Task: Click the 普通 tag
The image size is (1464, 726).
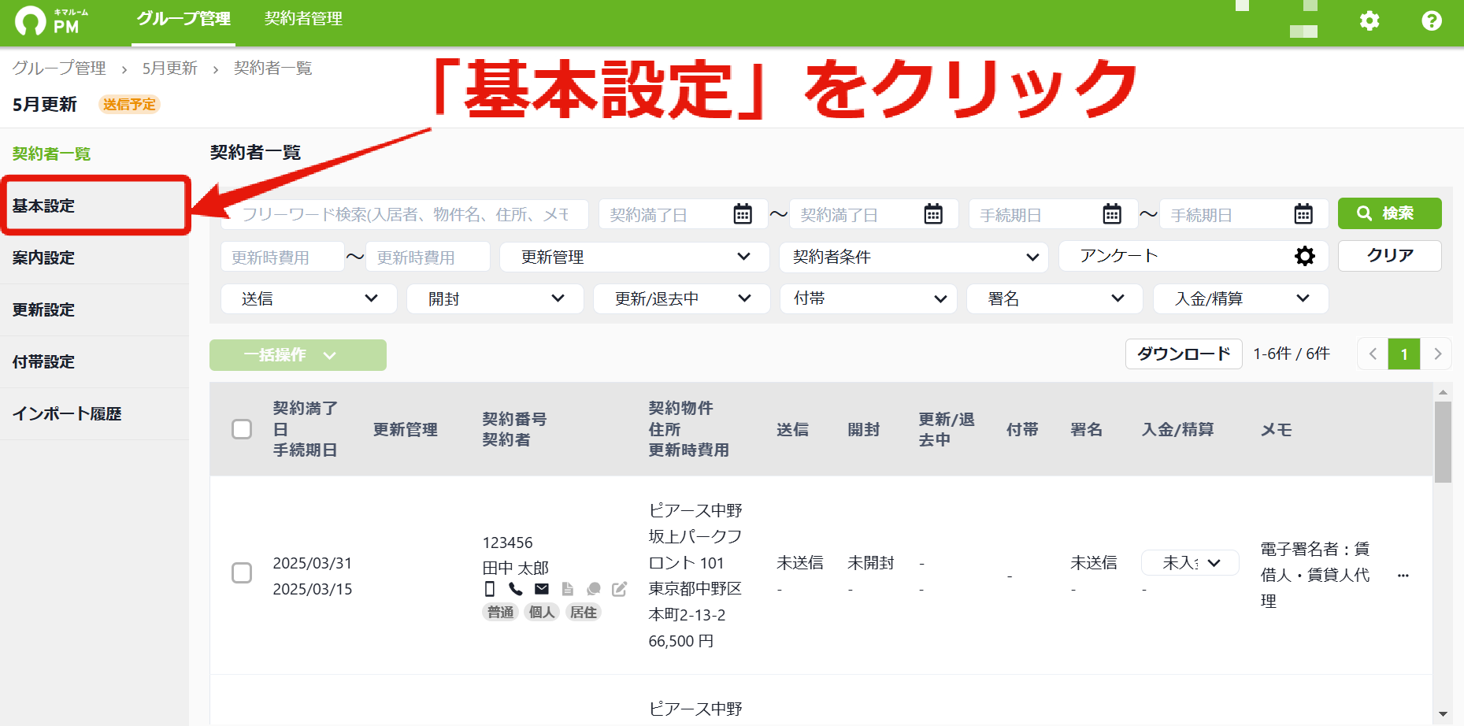Action: click(x=500, y=612)
